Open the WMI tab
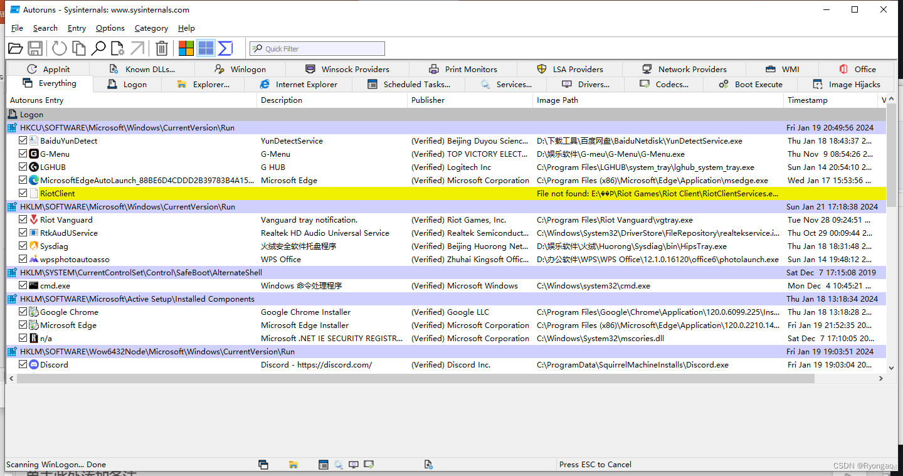Screen dimensions: 903x476 783,70
